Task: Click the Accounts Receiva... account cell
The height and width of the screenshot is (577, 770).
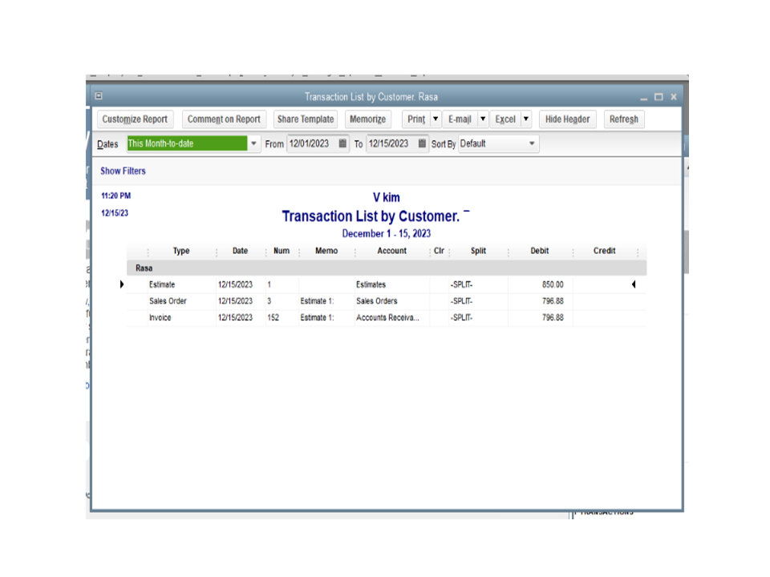Action: [x=388, y=317]
